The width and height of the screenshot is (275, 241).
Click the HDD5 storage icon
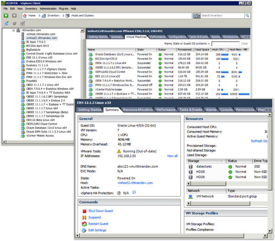click(191, 172)
